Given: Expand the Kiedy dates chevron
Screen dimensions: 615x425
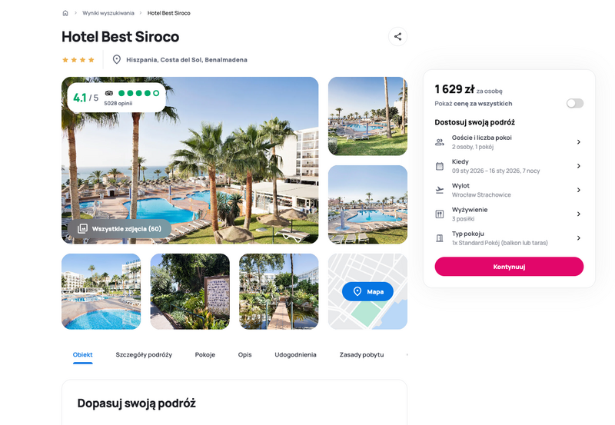Looking at the screenshot, I should point(579,166).
